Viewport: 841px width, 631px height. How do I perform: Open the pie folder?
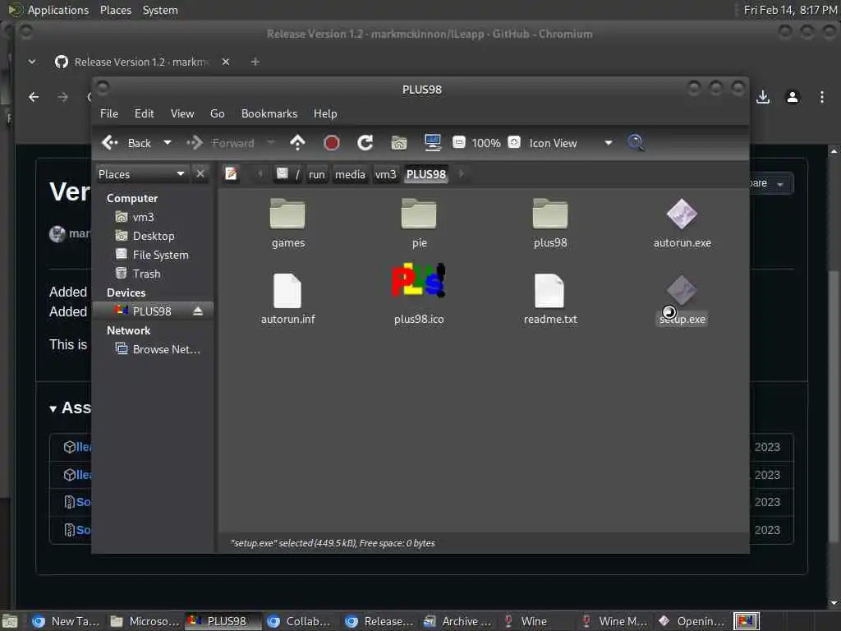pyautogui.click(x=419, y=223)
